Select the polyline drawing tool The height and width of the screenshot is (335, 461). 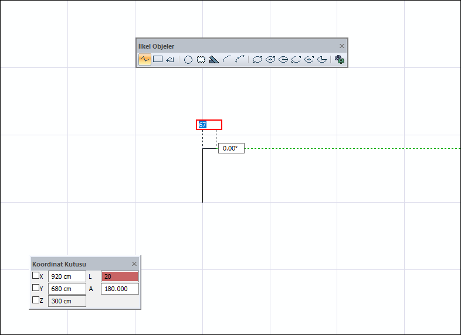point(145,59)
